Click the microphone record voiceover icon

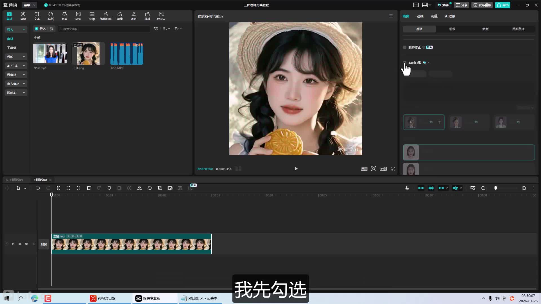[x=407, y=188]
